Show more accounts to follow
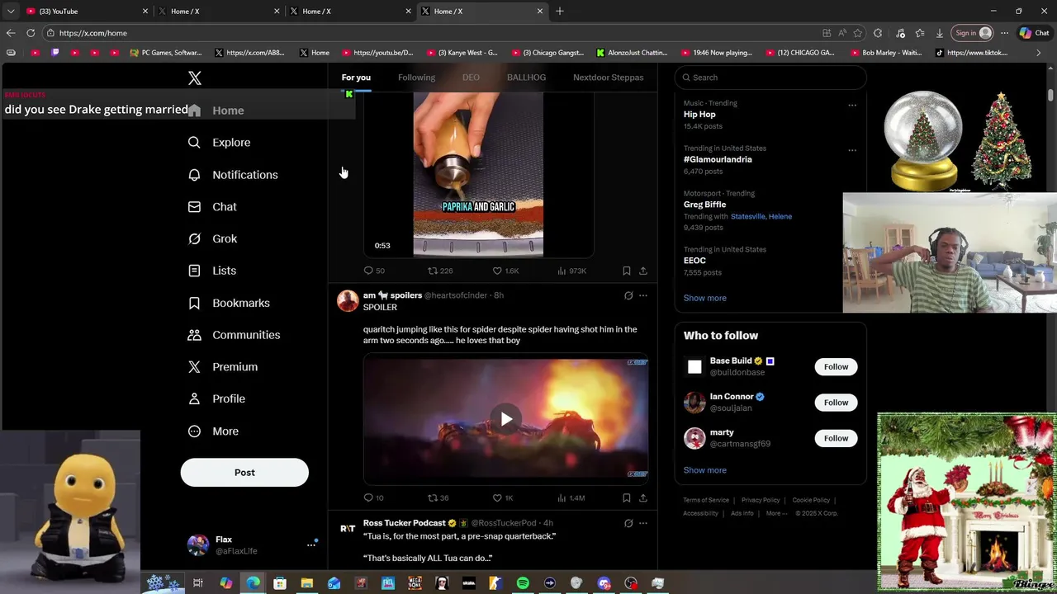The width and height of the screenshot is (1057, 594). click(x=704, y=470)
